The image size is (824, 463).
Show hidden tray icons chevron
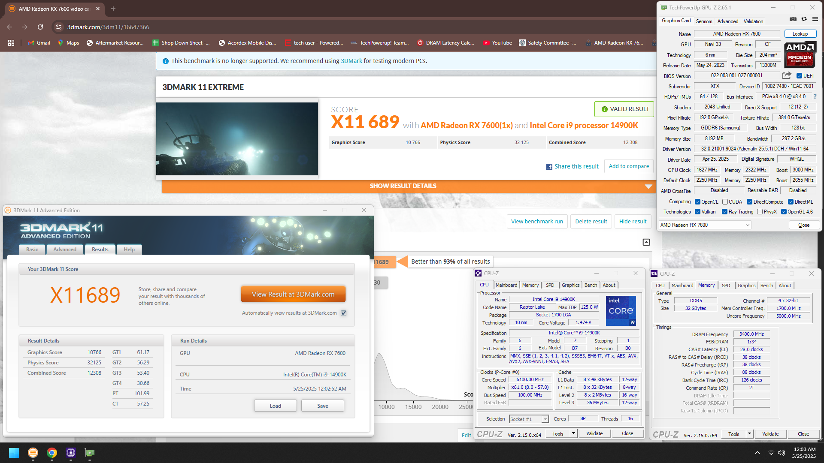click(757, 453)
